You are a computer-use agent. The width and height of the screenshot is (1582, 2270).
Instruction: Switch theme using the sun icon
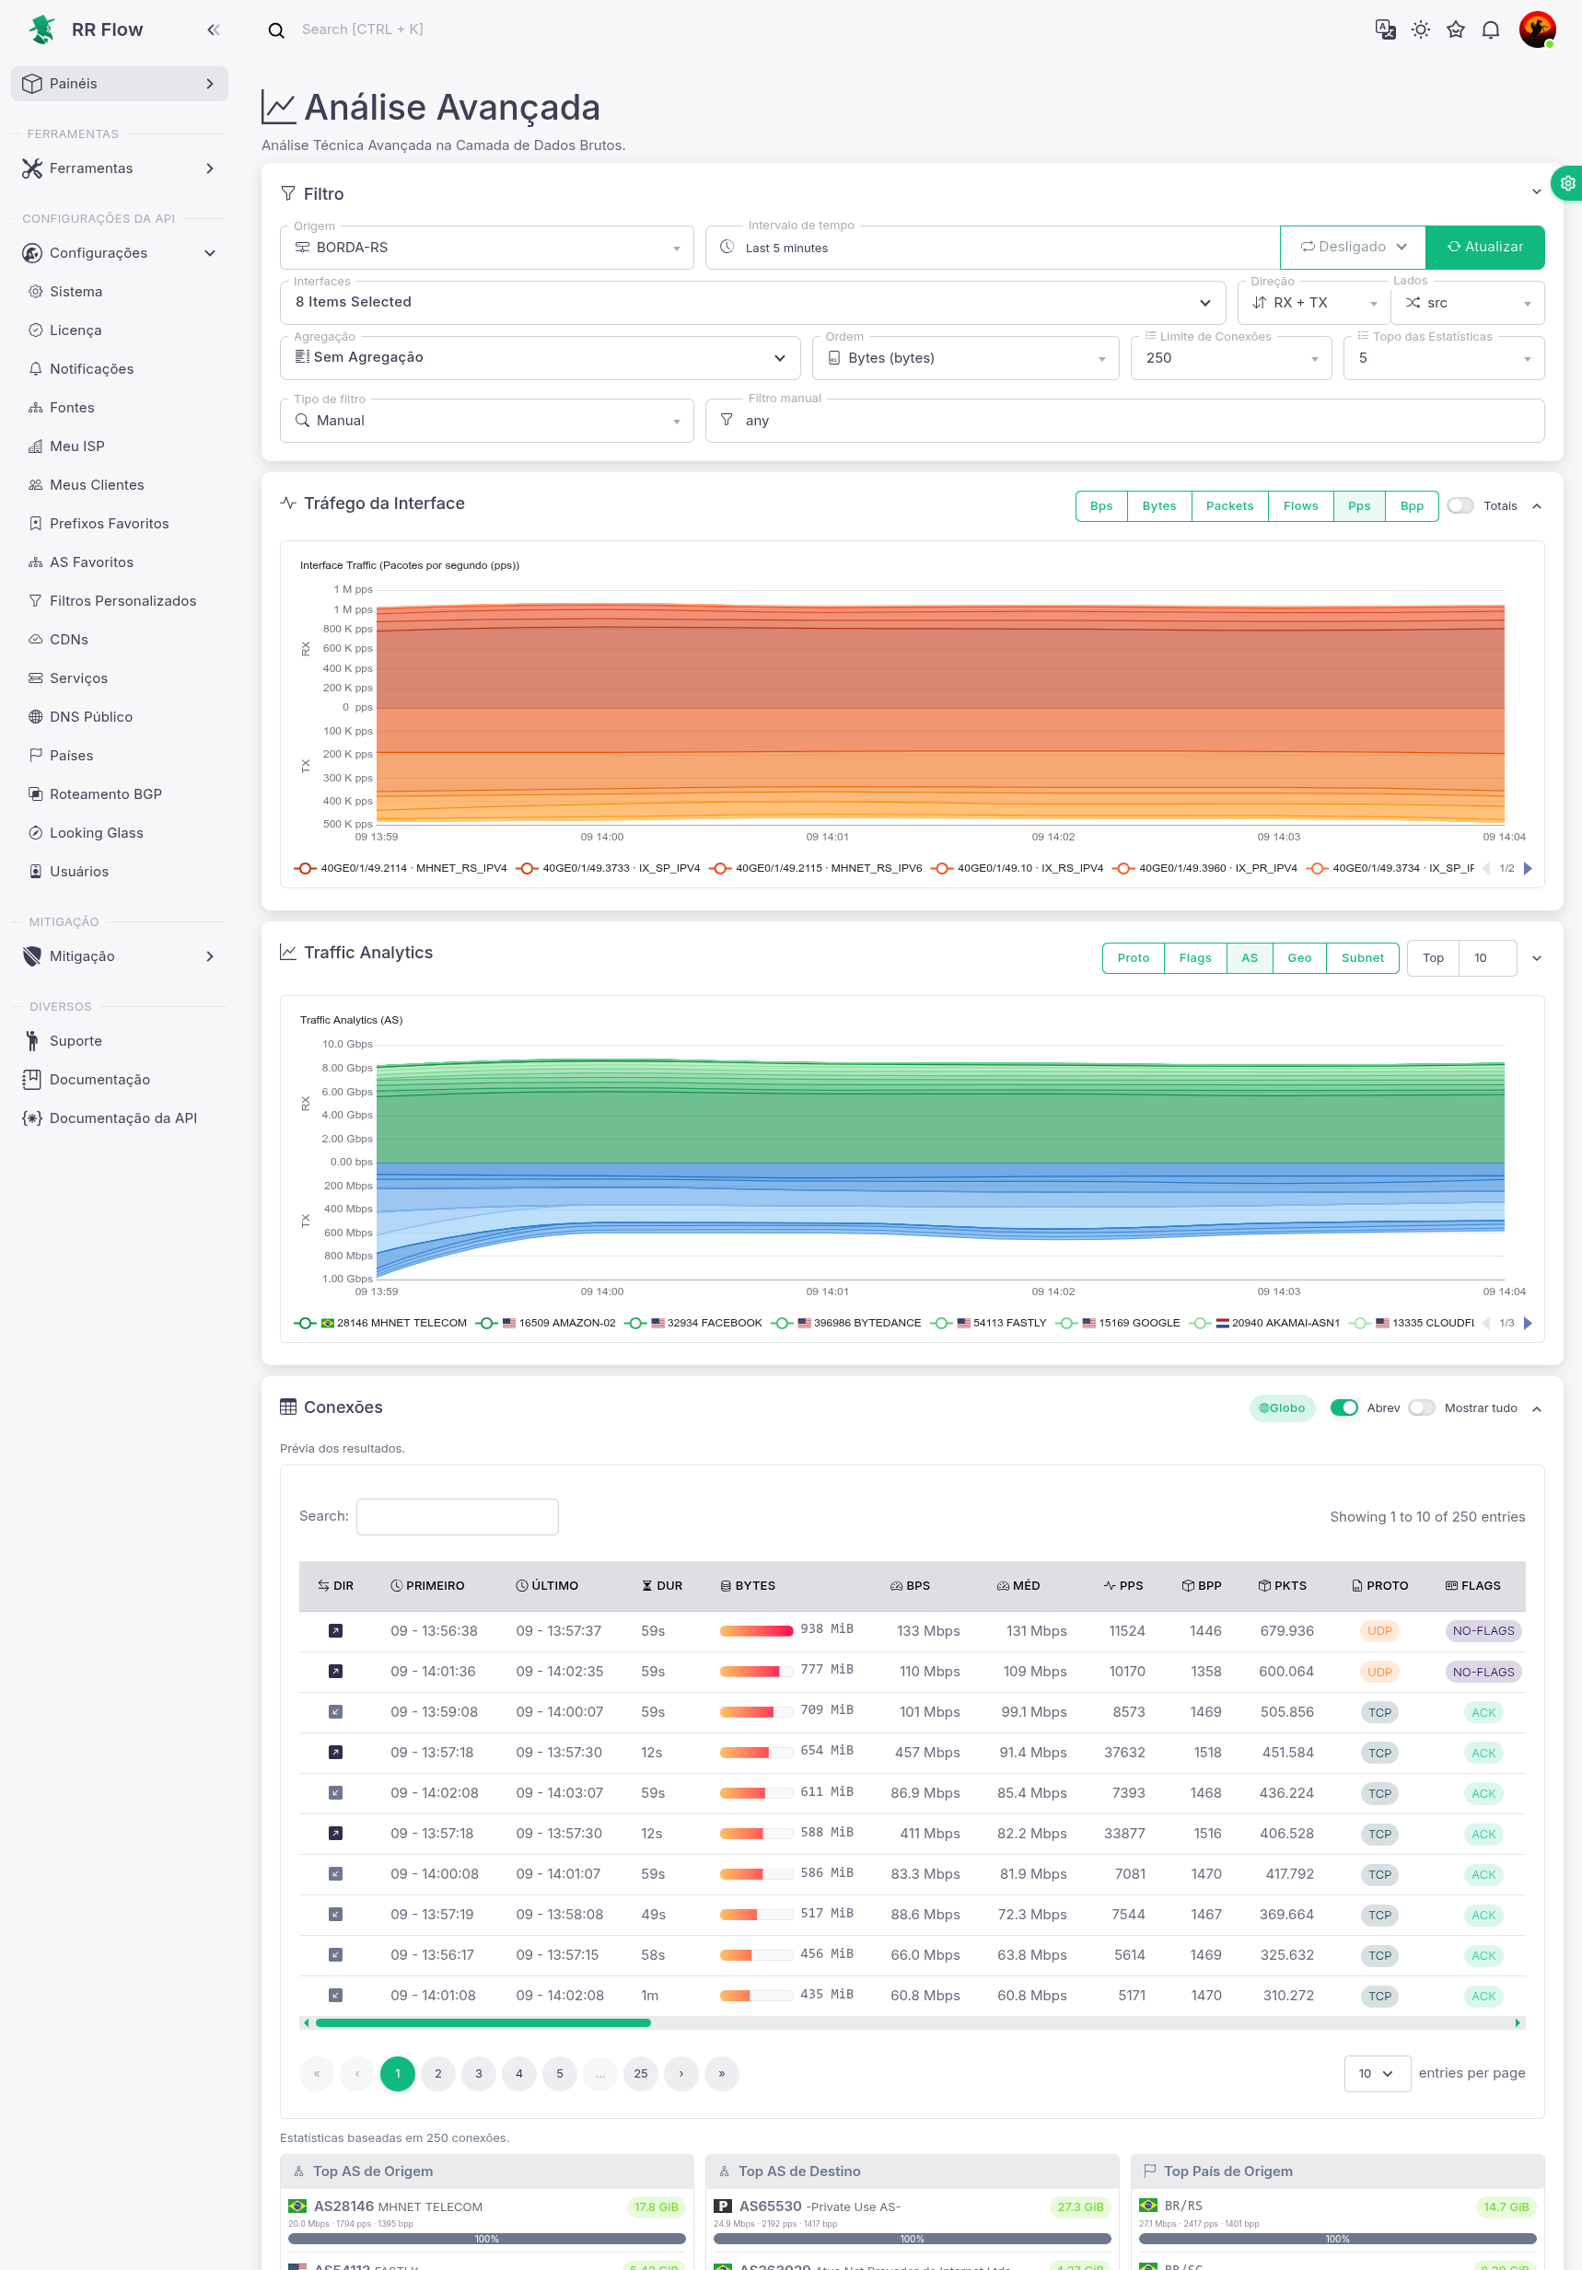coord(1421,29)
